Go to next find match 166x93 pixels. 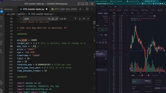80,19
